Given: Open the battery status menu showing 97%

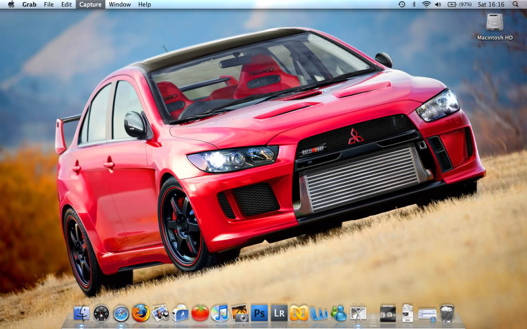Looking at the screenshot, I should (458, 5).
